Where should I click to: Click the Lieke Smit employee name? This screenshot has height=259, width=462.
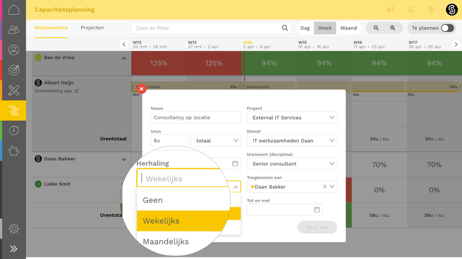point(57,184)
